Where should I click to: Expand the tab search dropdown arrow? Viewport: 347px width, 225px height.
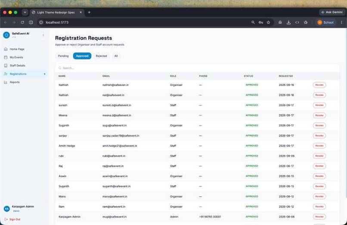click(x=25, y=12)
